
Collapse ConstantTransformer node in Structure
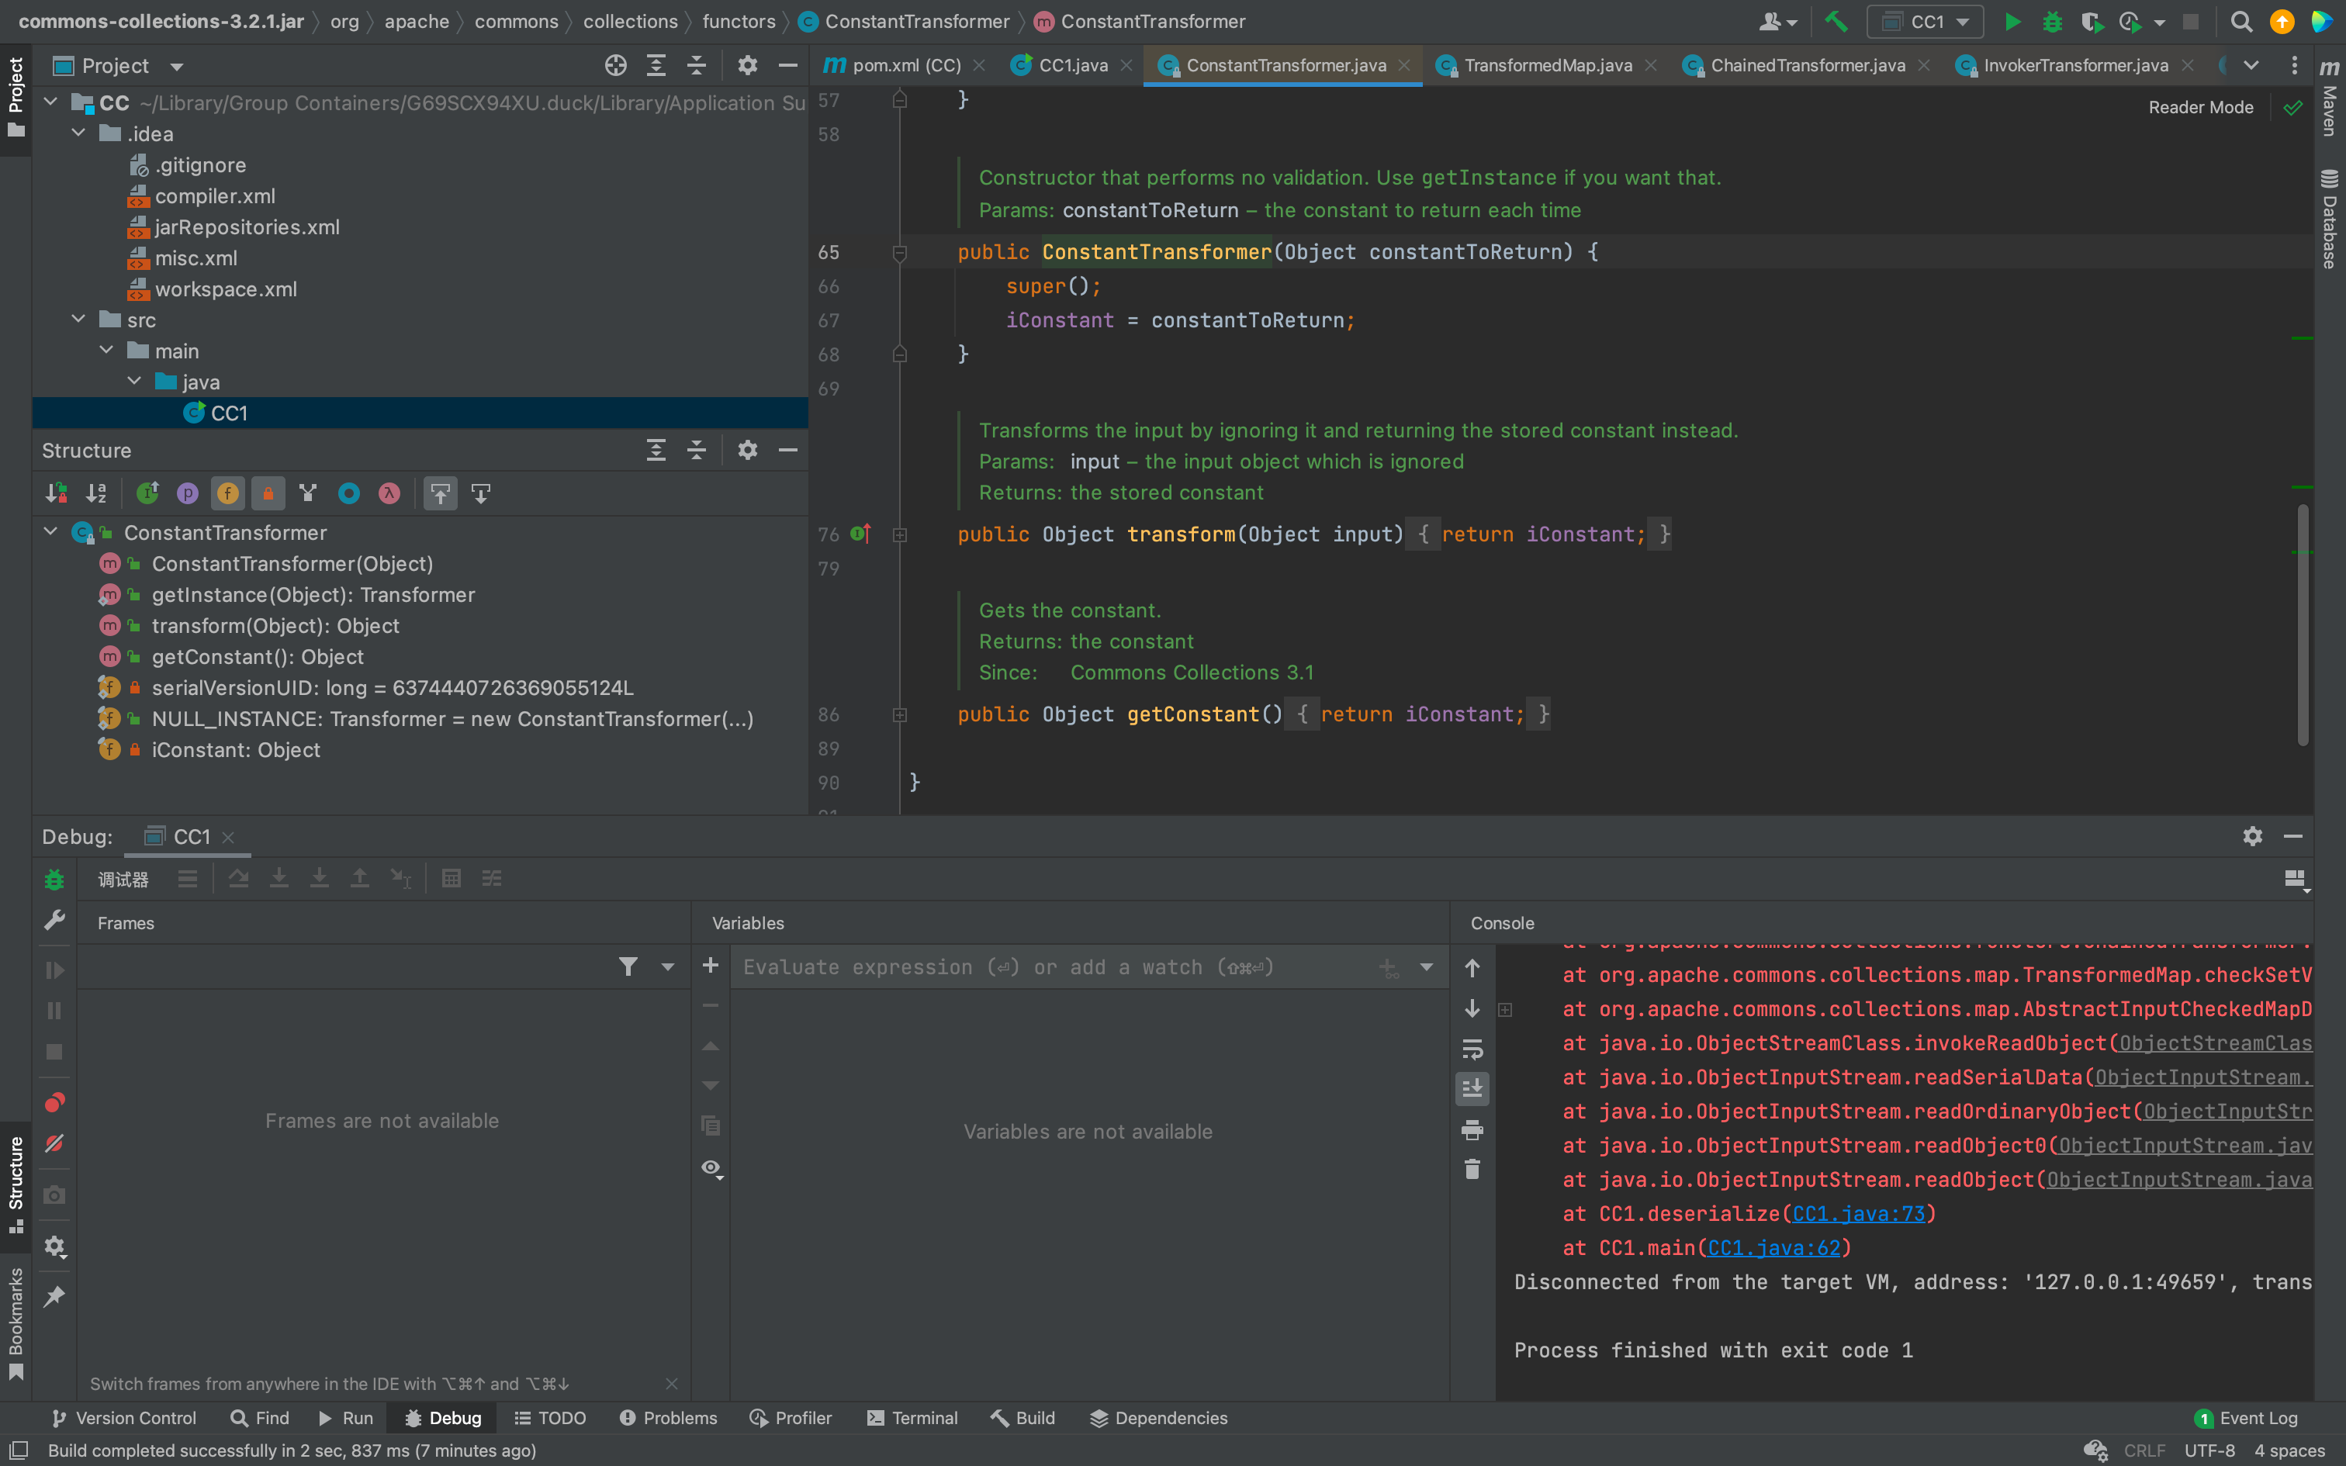(x=51, y=531)
